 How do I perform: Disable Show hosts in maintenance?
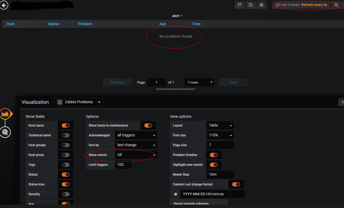(x=148, y=125)
